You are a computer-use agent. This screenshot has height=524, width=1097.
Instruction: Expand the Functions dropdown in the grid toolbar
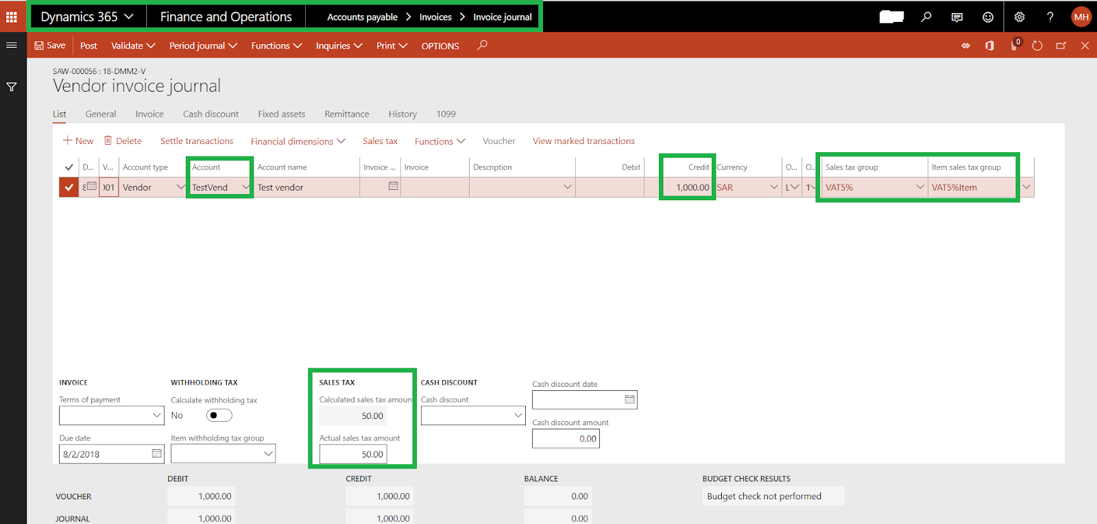coord(439,141)
